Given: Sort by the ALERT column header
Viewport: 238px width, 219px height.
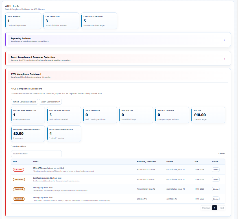Looking at the screenshot, I should 36,162.
